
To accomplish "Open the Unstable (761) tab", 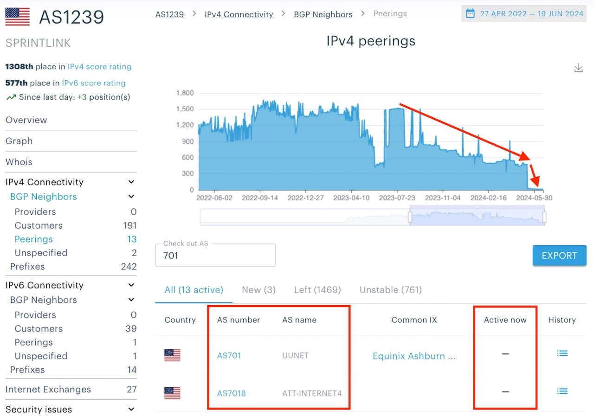I will coord(390,290).
